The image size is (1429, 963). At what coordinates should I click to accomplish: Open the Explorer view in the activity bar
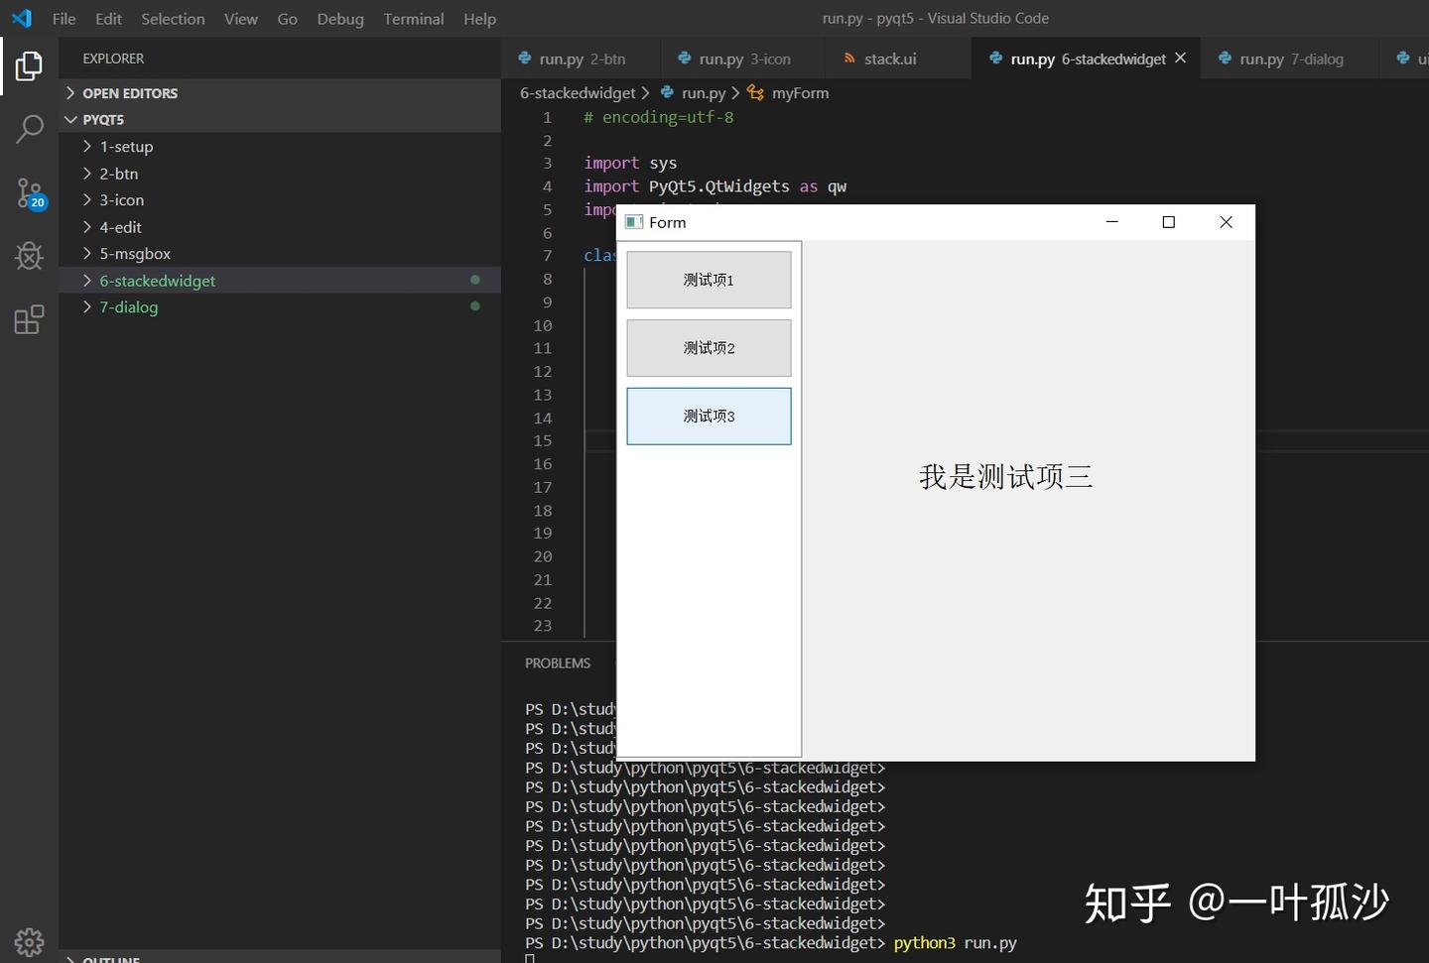click(28, 65)
